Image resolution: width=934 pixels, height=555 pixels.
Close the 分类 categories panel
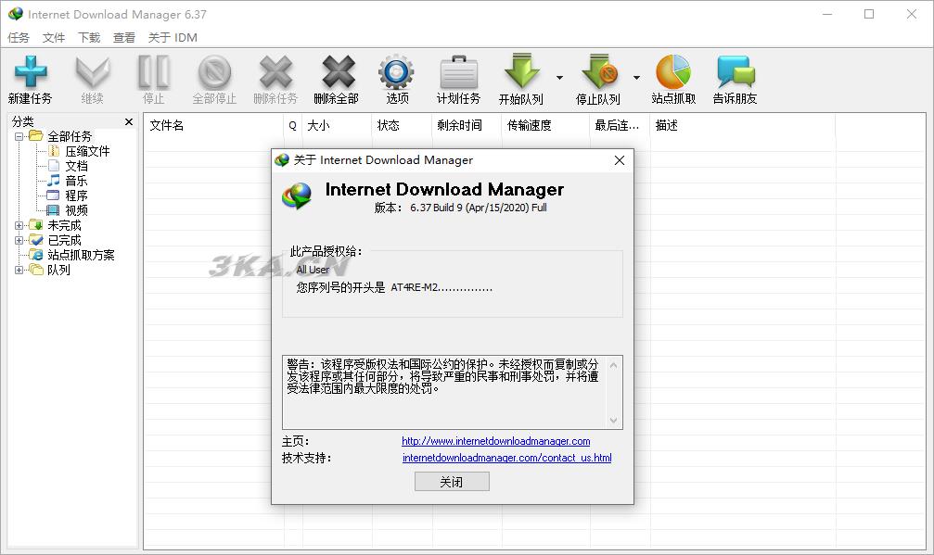coord(129,122)
